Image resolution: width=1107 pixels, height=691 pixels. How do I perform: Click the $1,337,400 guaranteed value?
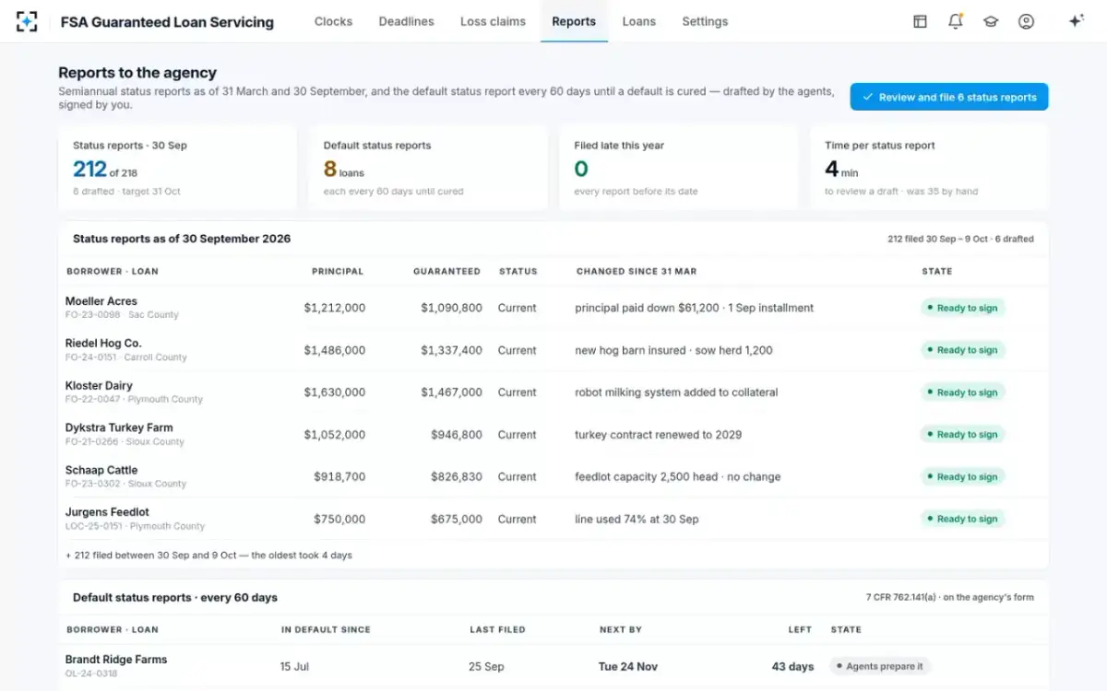click(451, 350)
